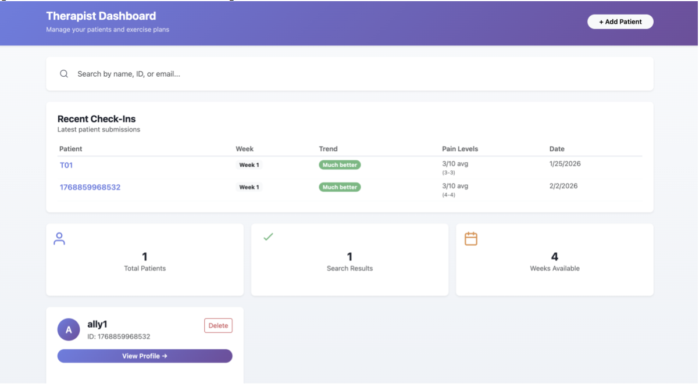Image resolution: width=699 pixels, height=387 pixels.
Task: Click Delete on ally1's patient card
Action: tap(218, 325)
